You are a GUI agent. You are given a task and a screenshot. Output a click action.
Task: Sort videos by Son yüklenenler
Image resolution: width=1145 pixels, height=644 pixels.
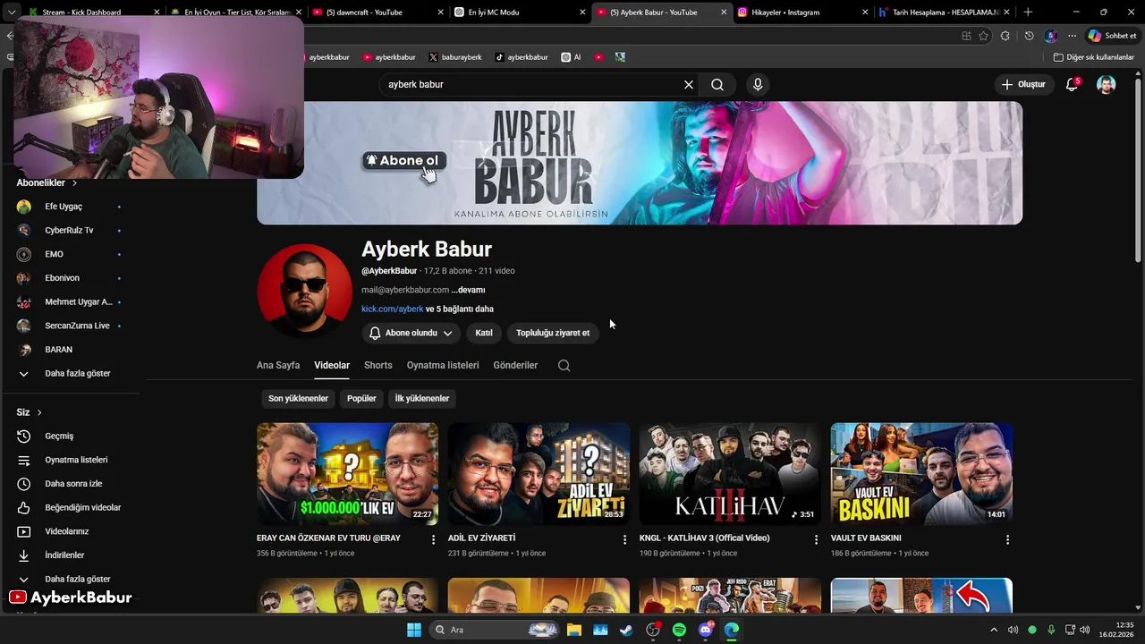click(x=298, y=398)
